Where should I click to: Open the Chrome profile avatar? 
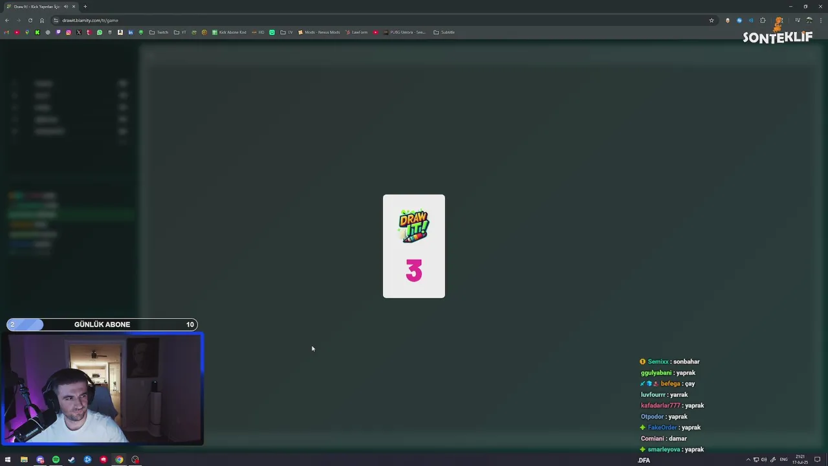coord(809,20)
